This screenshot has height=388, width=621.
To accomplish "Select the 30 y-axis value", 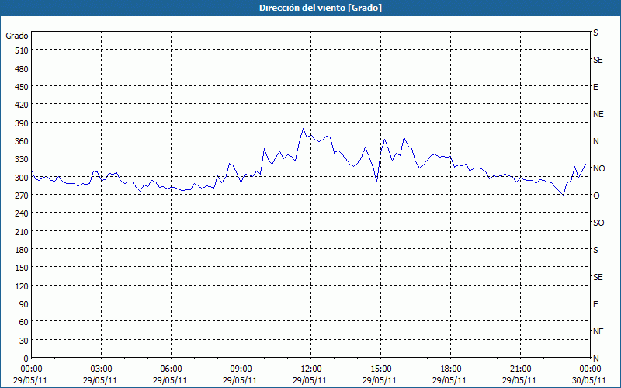I will [24, 341].
